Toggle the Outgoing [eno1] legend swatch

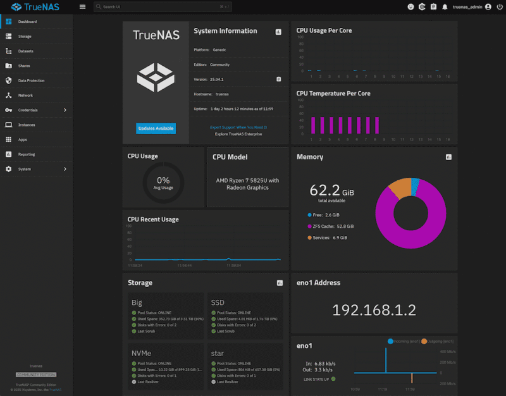pyautogui.click(x=424, y=341)
